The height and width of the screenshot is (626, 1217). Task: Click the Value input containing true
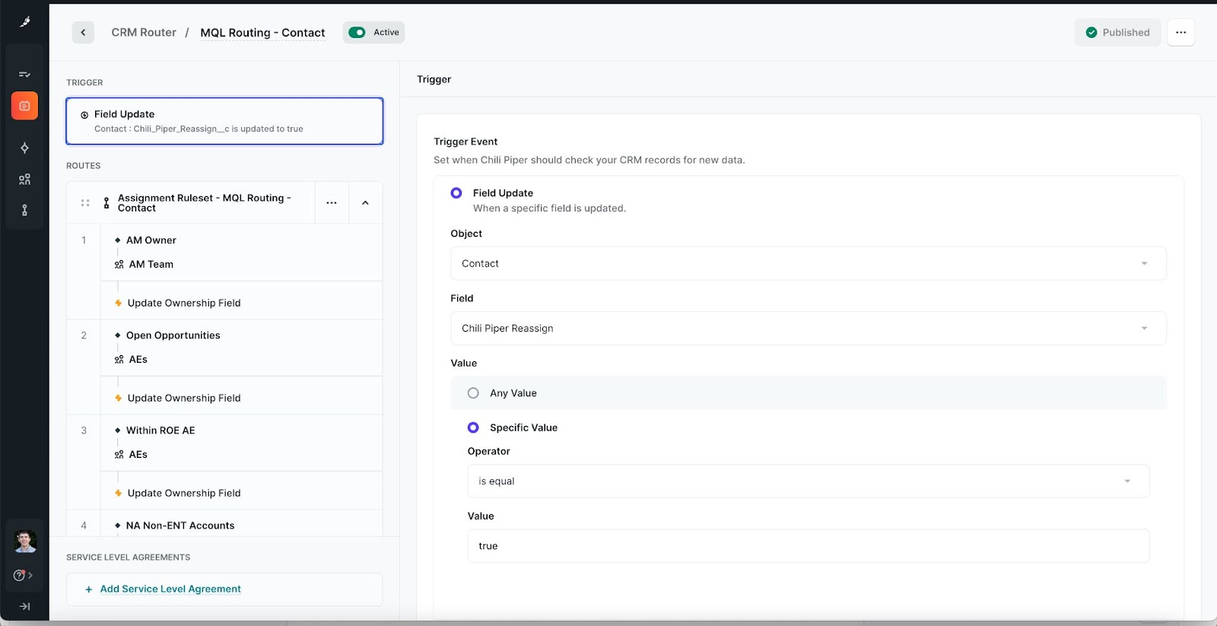pyautogui.click(x=808, y=546)
